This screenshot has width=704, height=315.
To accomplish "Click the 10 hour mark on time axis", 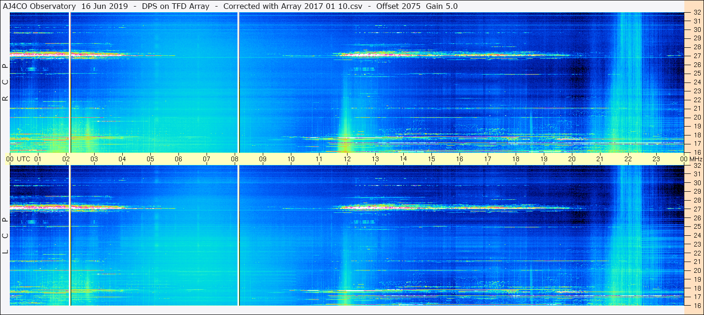I will pyautogui.click(x=291, y=159).
